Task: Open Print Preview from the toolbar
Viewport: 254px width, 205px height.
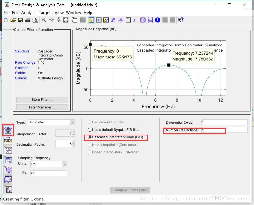Action: pyautogui.click(x=35, y=20)
